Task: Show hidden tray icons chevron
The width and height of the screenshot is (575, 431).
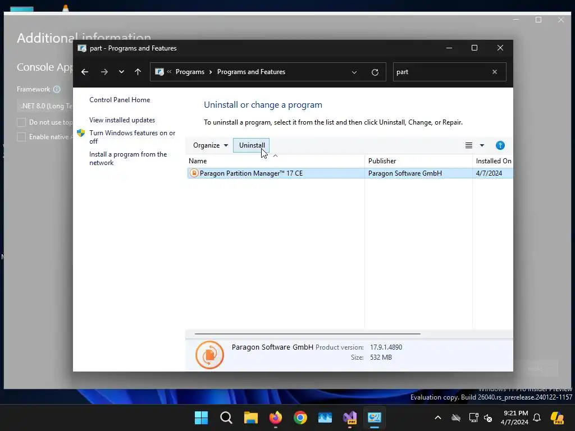Action: tap(438, 418)
